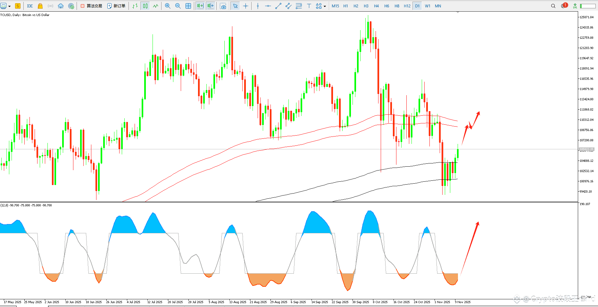
Task: Click price label 99420.18 on axis
Action: pos(586,192)
